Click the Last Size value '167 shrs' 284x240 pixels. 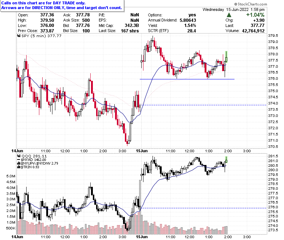(x=130, y=31)
